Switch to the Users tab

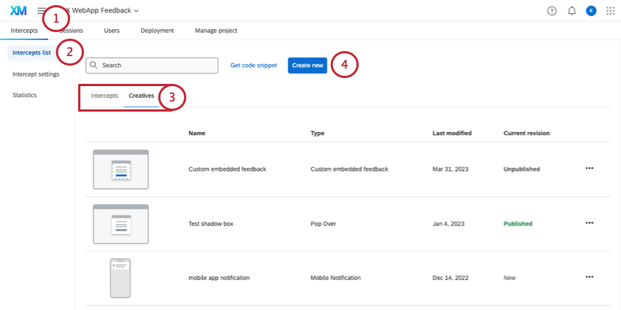[x=112, y=31]
